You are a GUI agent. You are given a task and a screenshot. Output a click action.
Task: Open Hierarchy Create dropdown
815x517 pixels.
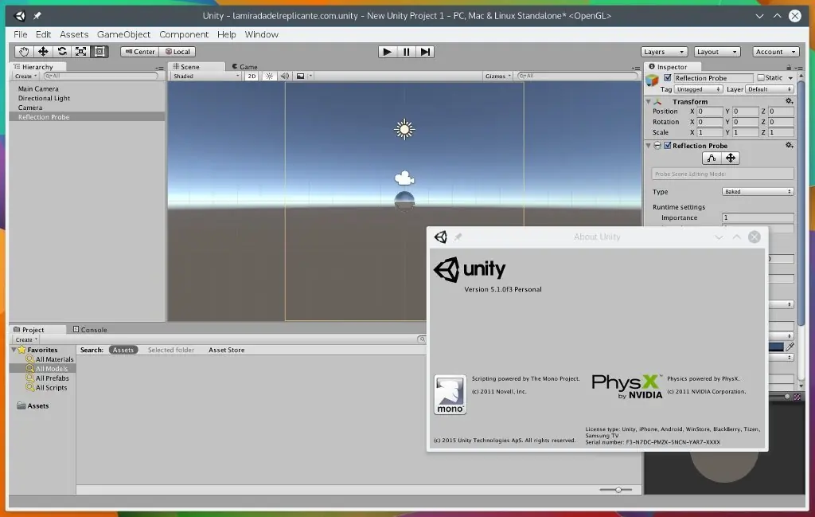point(25,76)
